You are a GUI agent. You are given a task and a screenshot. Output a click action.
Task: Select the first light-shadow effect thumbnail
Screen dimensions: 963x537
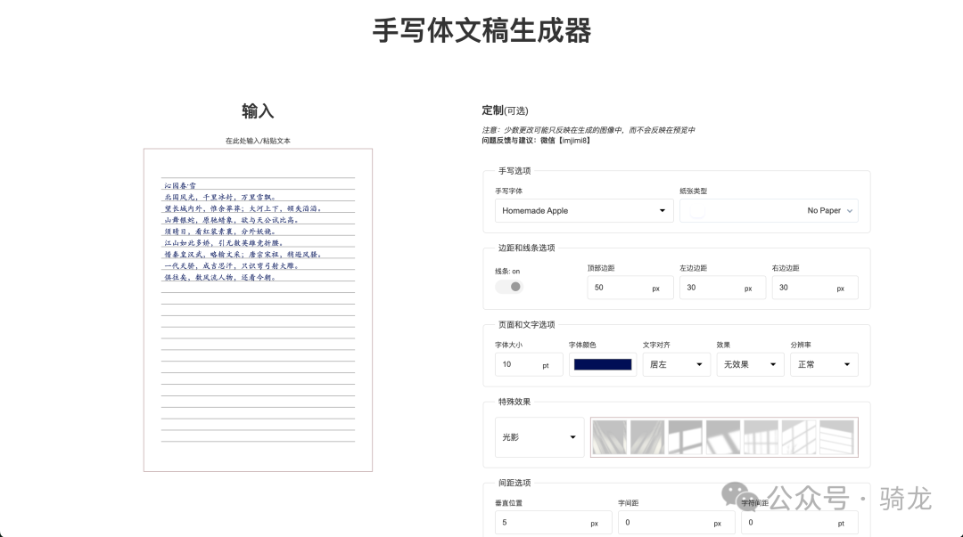610,437
